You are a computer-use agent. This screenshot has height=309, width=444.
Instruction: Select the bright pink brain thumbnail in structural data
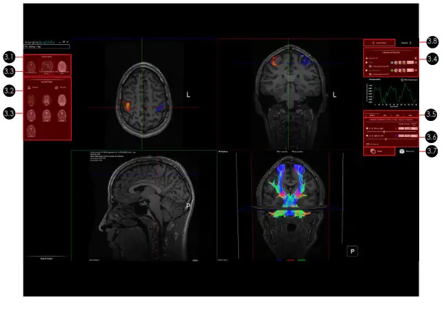click(x=61, y=66)
